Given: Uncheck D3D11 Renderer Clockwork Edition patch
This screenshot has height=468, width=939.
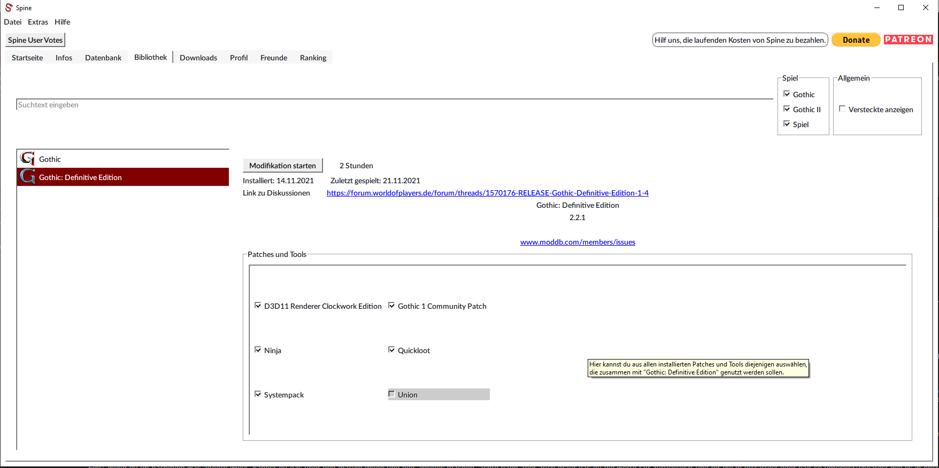Looking at the screenshot, I should click(x=258, y=306).
